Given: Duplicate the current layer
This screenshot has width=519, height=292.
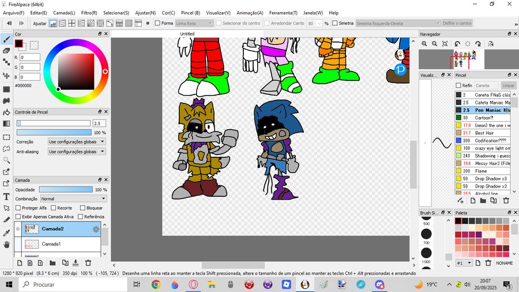Looking at the screenshot, I should pyautogui.click(x=65, y=263).
